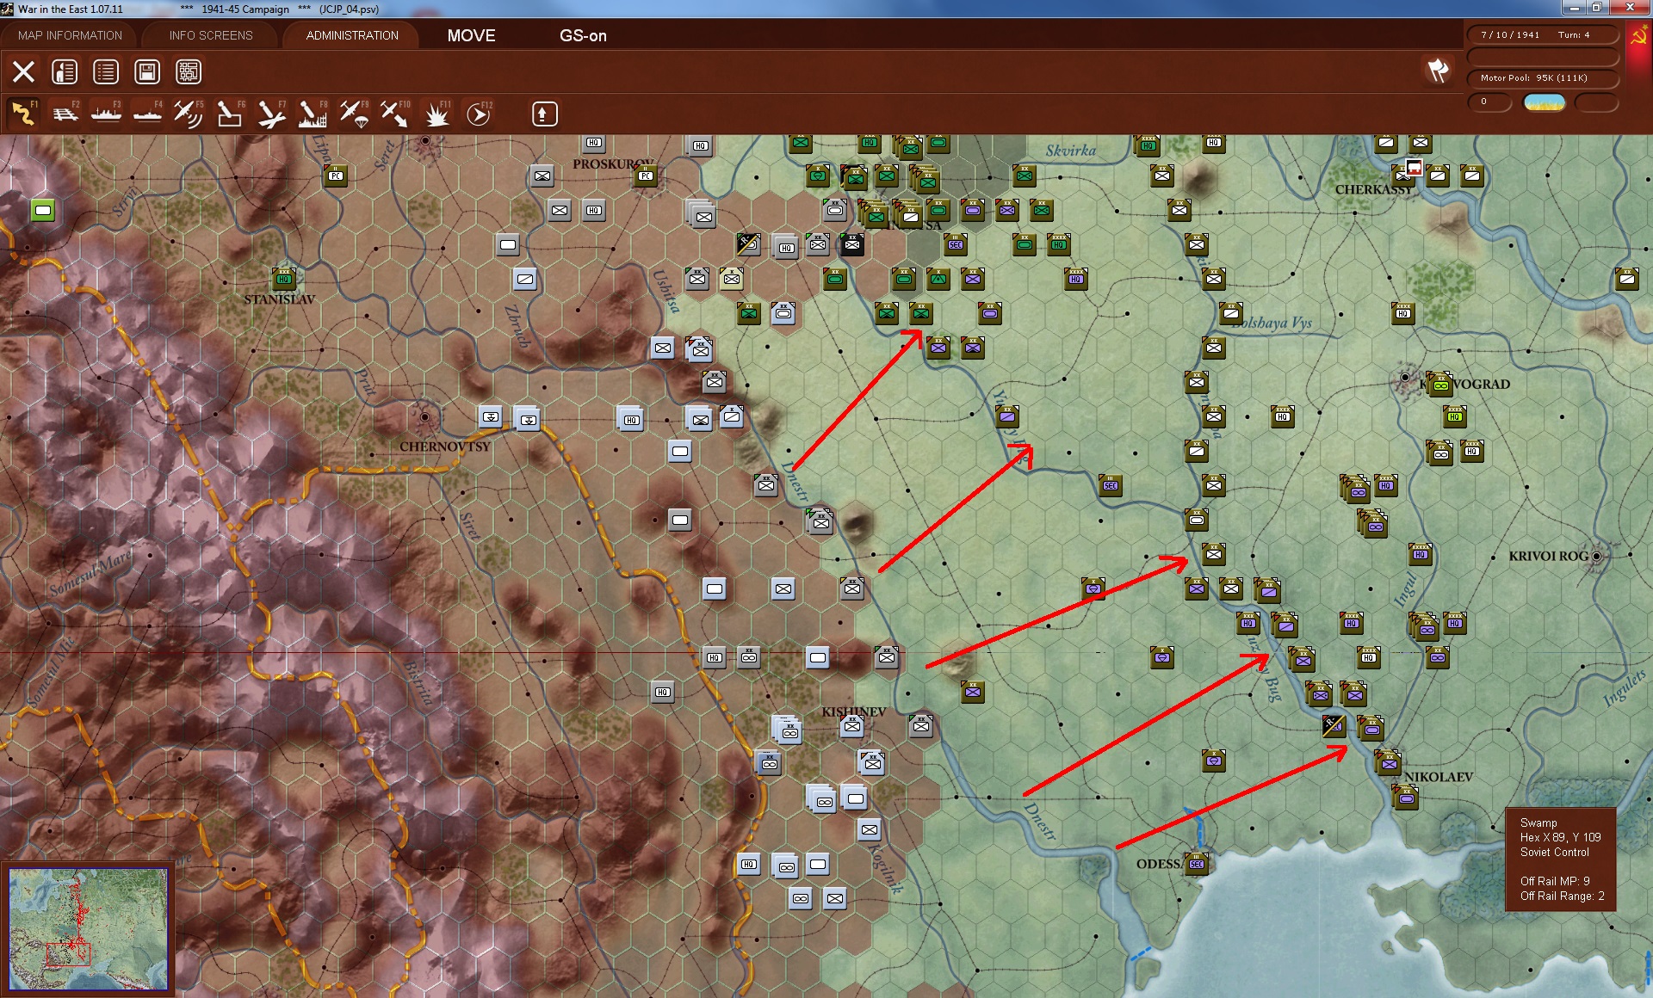Click the MOVE mode label

471,35
